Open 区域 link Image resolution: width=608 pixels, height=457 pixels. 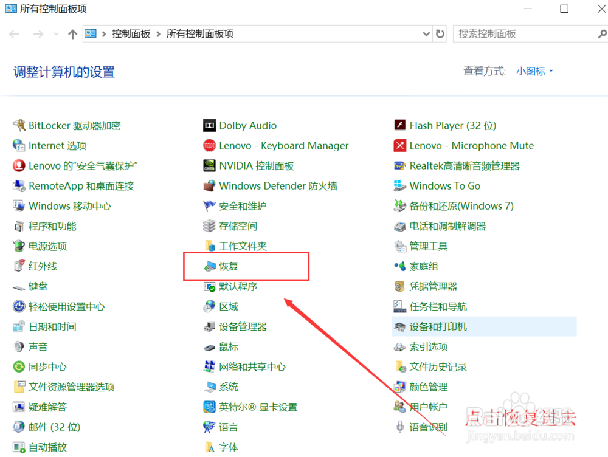229,307
